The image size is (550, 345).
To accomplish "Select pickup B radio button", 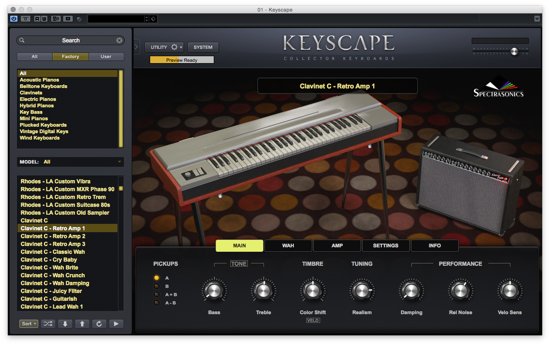I will click(157, 286).
